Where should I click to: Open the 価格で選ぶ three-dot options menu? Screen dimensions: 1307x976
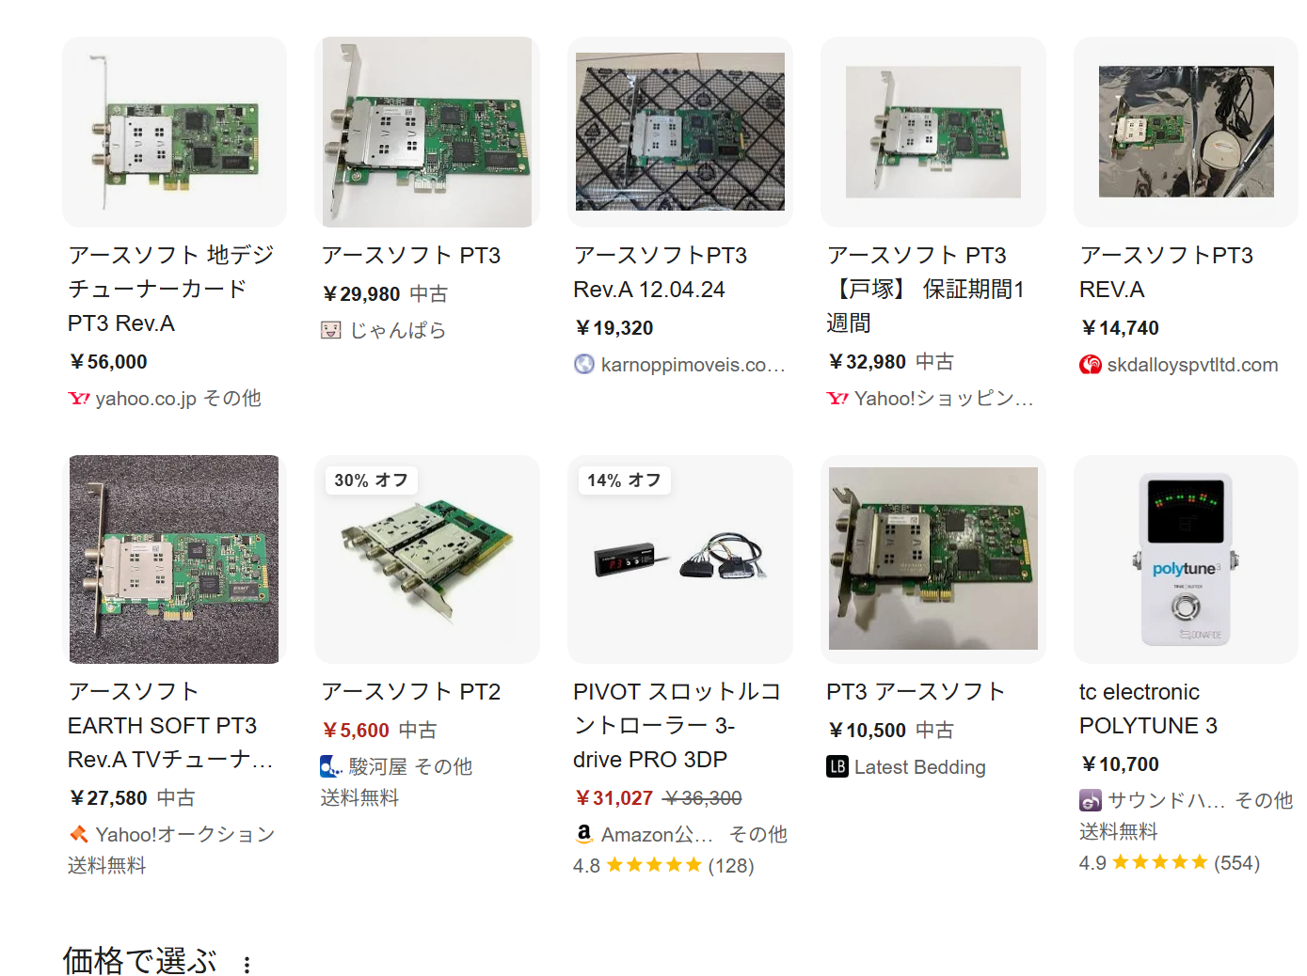pos(247,965)
